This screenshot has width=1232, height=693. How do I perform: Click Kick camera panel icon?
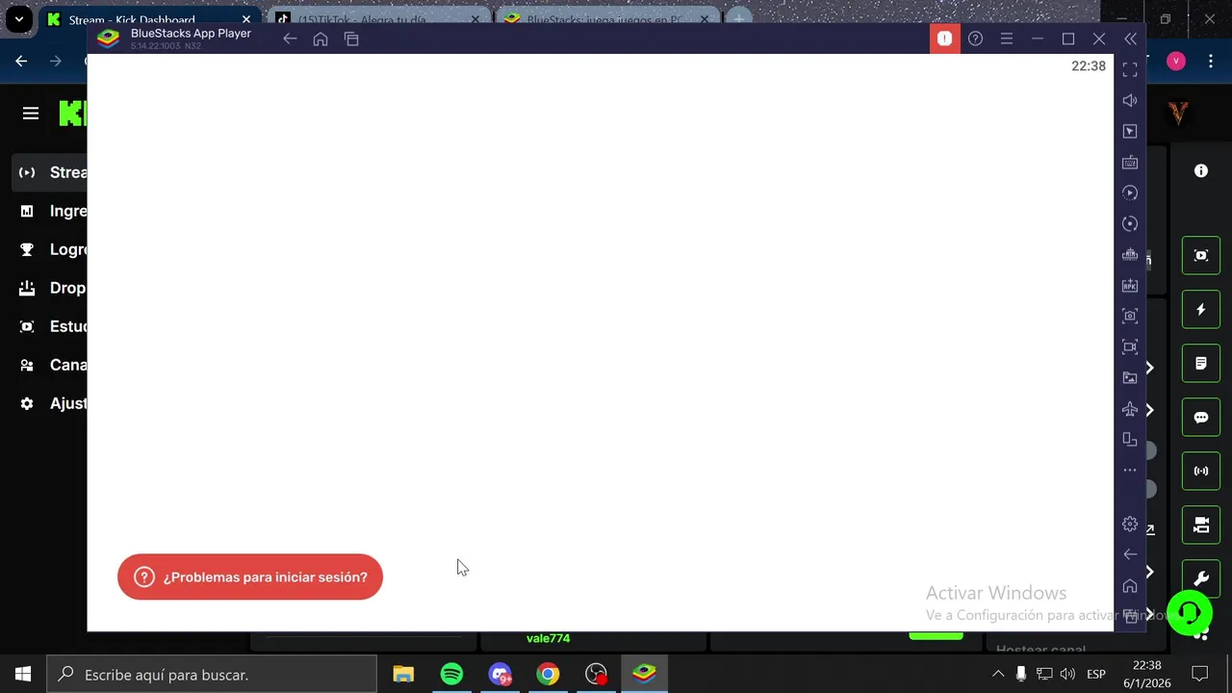[x=1201, y=526]
